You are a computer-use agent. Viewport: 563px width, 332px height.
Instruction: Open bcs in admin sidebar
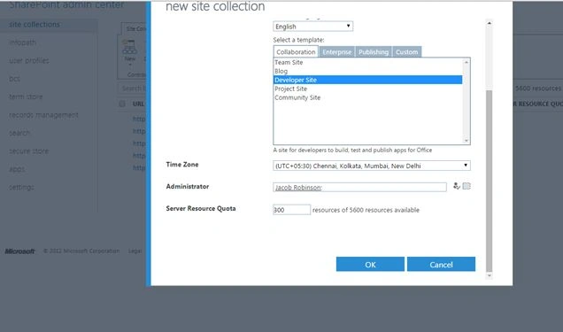(x=14, y=79)
